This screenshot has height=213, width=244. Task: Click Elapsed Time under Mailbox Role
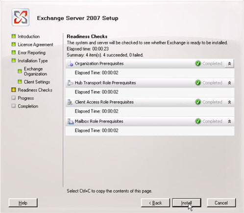point(97,131)
